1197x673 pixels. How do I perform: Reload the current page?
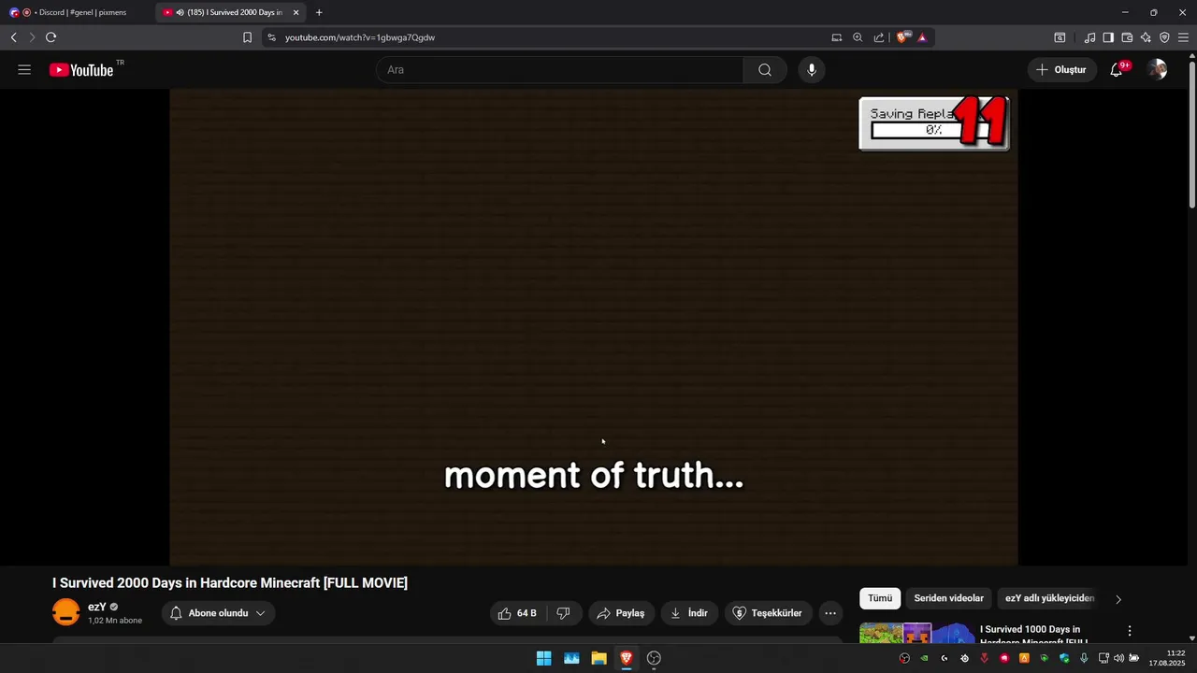[x=50, y=37]
